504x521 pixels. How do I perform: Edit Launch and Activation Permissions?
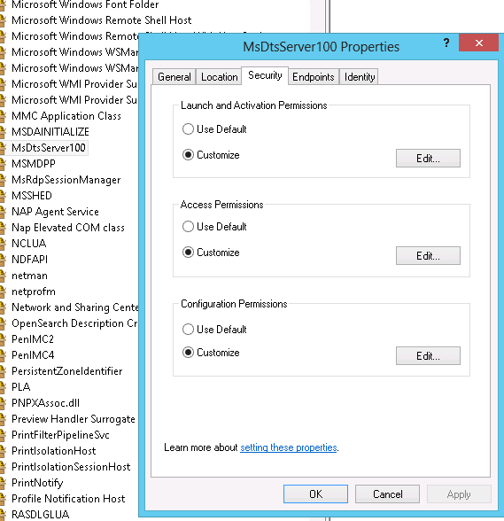pyautogui.click(x=428, y=158)
